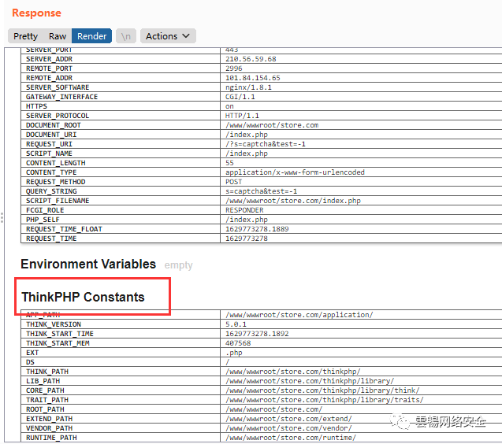Image resolution: width=502 pixels, height=444 pixels.
Task: Click the REQUEST_TIME_FLOAT value 1629773278.1889
Action: tap(257, 229)
